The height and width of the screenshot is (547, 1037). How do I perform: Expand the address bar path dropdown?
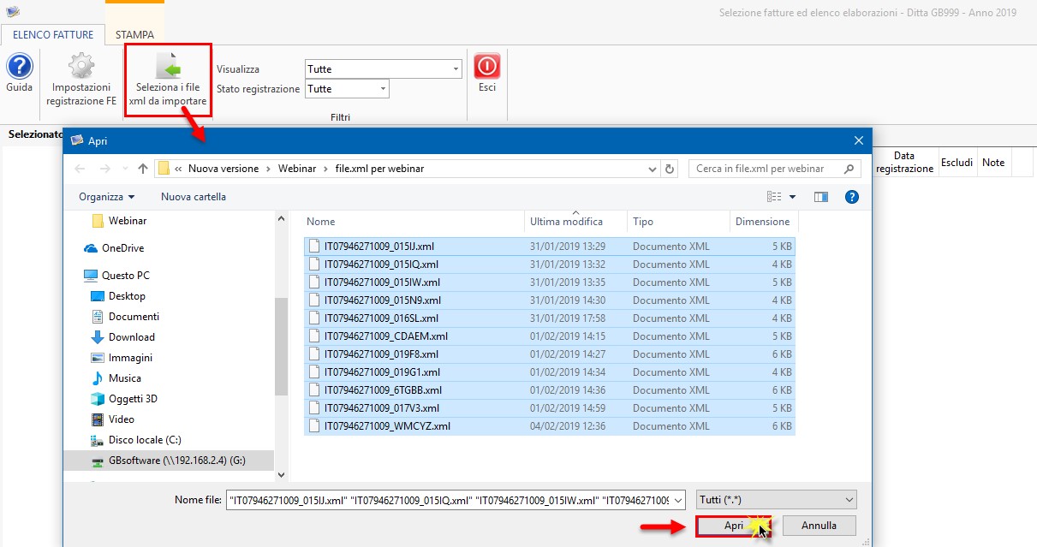(x=653, y=169)
